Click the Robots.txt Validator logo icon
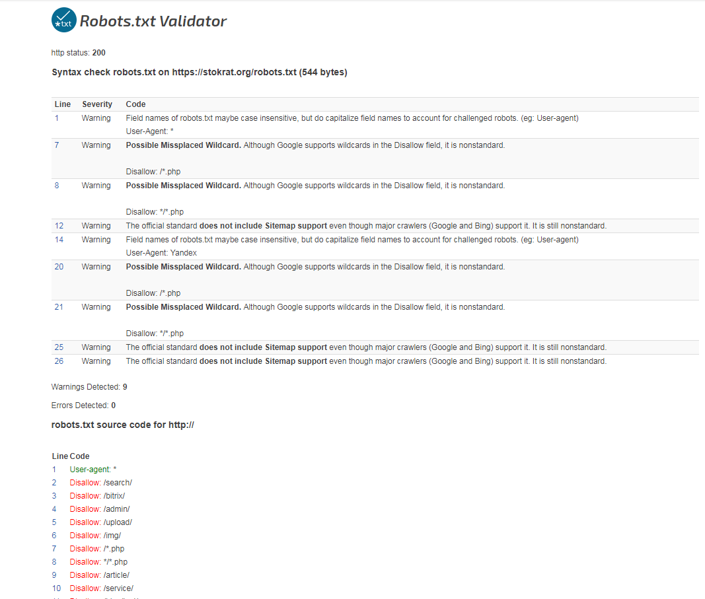The image size is (705, 599). (x=64, y=20)
